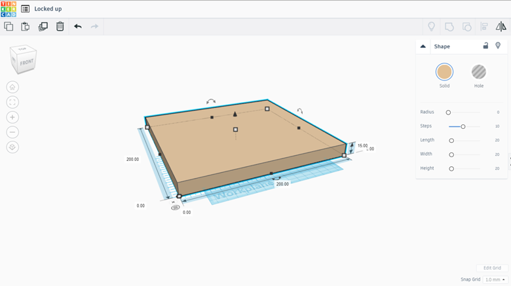The image size is (511, 286).
Task: Open the designs list icon
Action: coord(25,9)
